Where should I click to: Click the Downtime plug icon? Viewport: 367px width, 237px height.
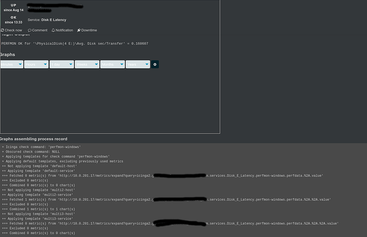click(x=79, y=30)
